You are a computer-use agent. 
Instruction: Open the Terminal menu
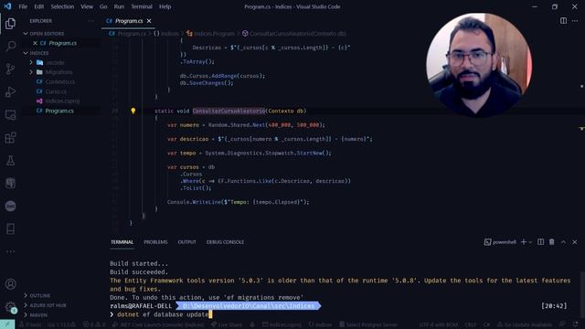pyautogui.click(x=142, y=6)
